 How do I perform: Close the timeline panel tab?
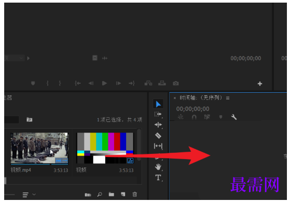174,98
